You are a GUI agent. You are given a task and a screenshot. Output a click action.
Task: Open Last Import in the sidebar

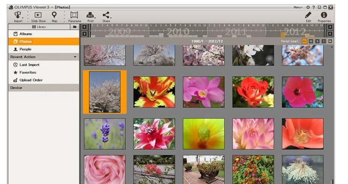click(44, 65)
